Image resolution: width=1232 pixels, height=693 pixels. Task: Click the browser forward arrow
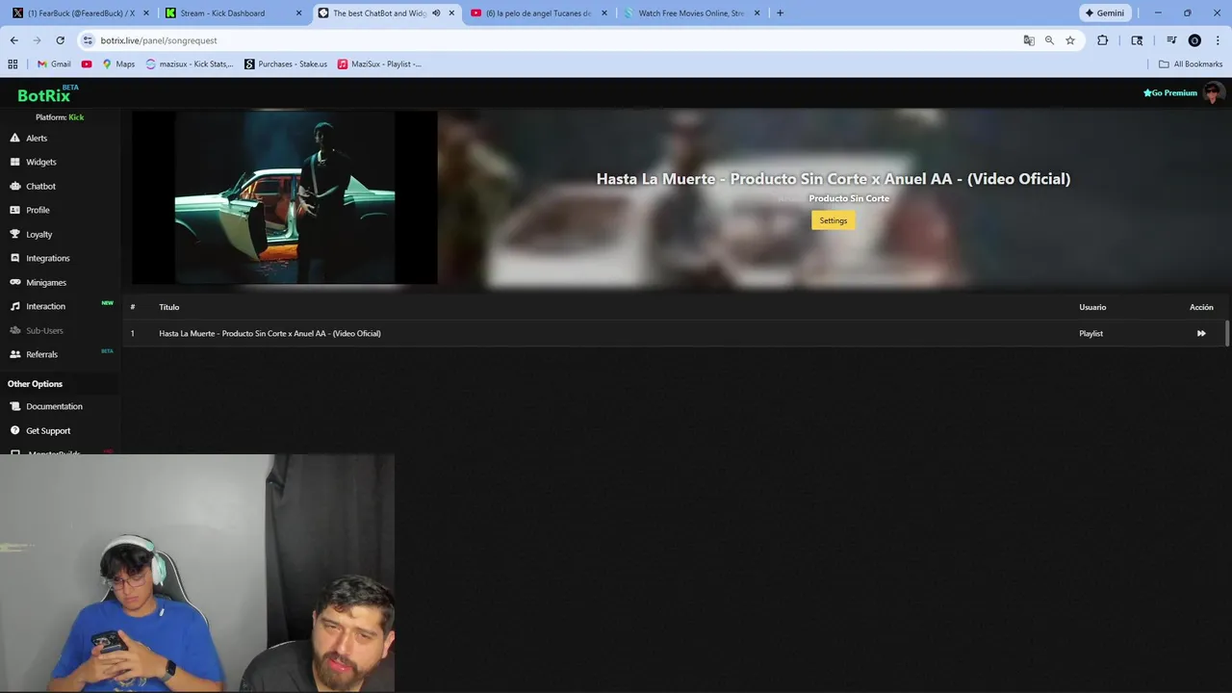(x=37, y=40)
